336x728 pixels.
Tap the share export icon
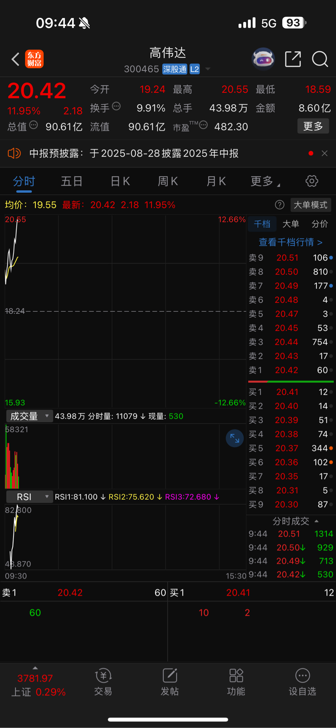293,59
